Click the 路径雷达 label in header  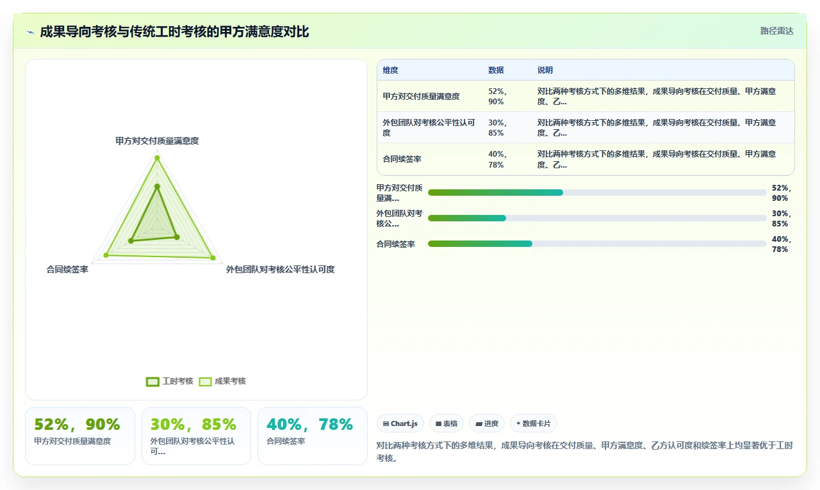point(776,31)
